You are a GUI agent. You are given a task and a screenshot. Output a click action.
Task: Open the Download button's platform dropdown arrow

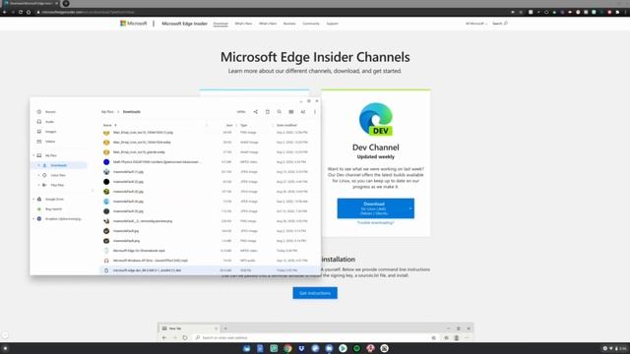pos(410,208)
